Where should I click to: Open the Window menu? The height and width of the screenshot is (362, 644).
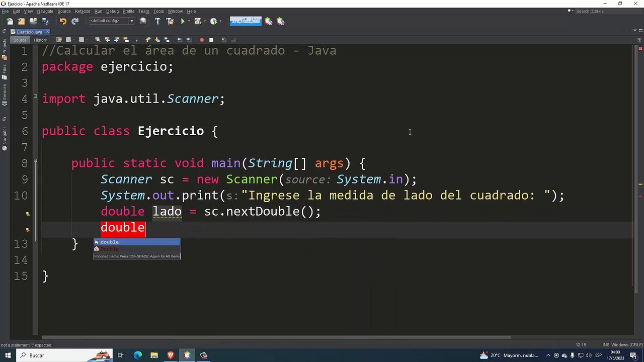click(175, 11)
